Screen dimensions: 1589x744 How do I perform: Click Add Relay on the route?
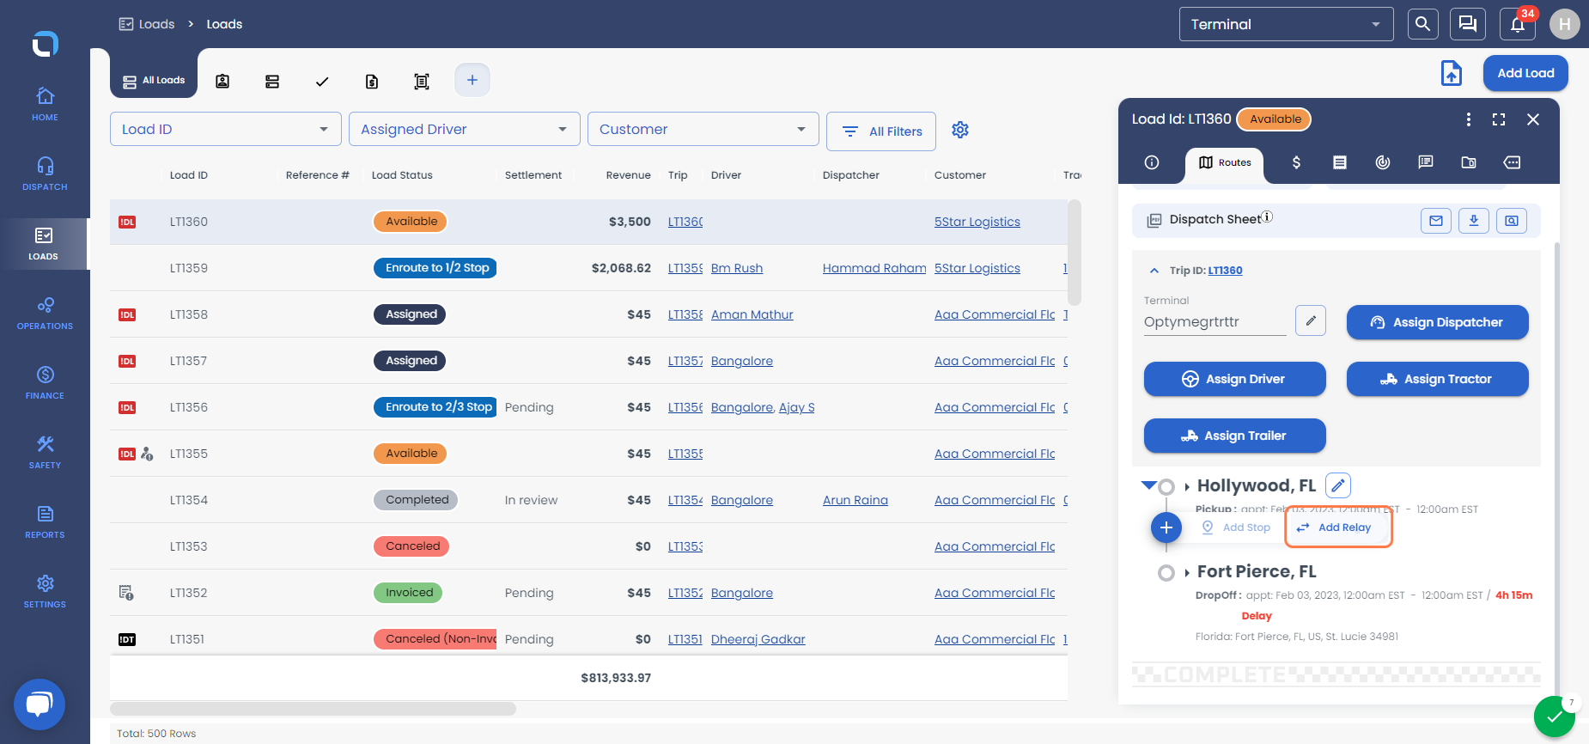[x=1338, y=528]
